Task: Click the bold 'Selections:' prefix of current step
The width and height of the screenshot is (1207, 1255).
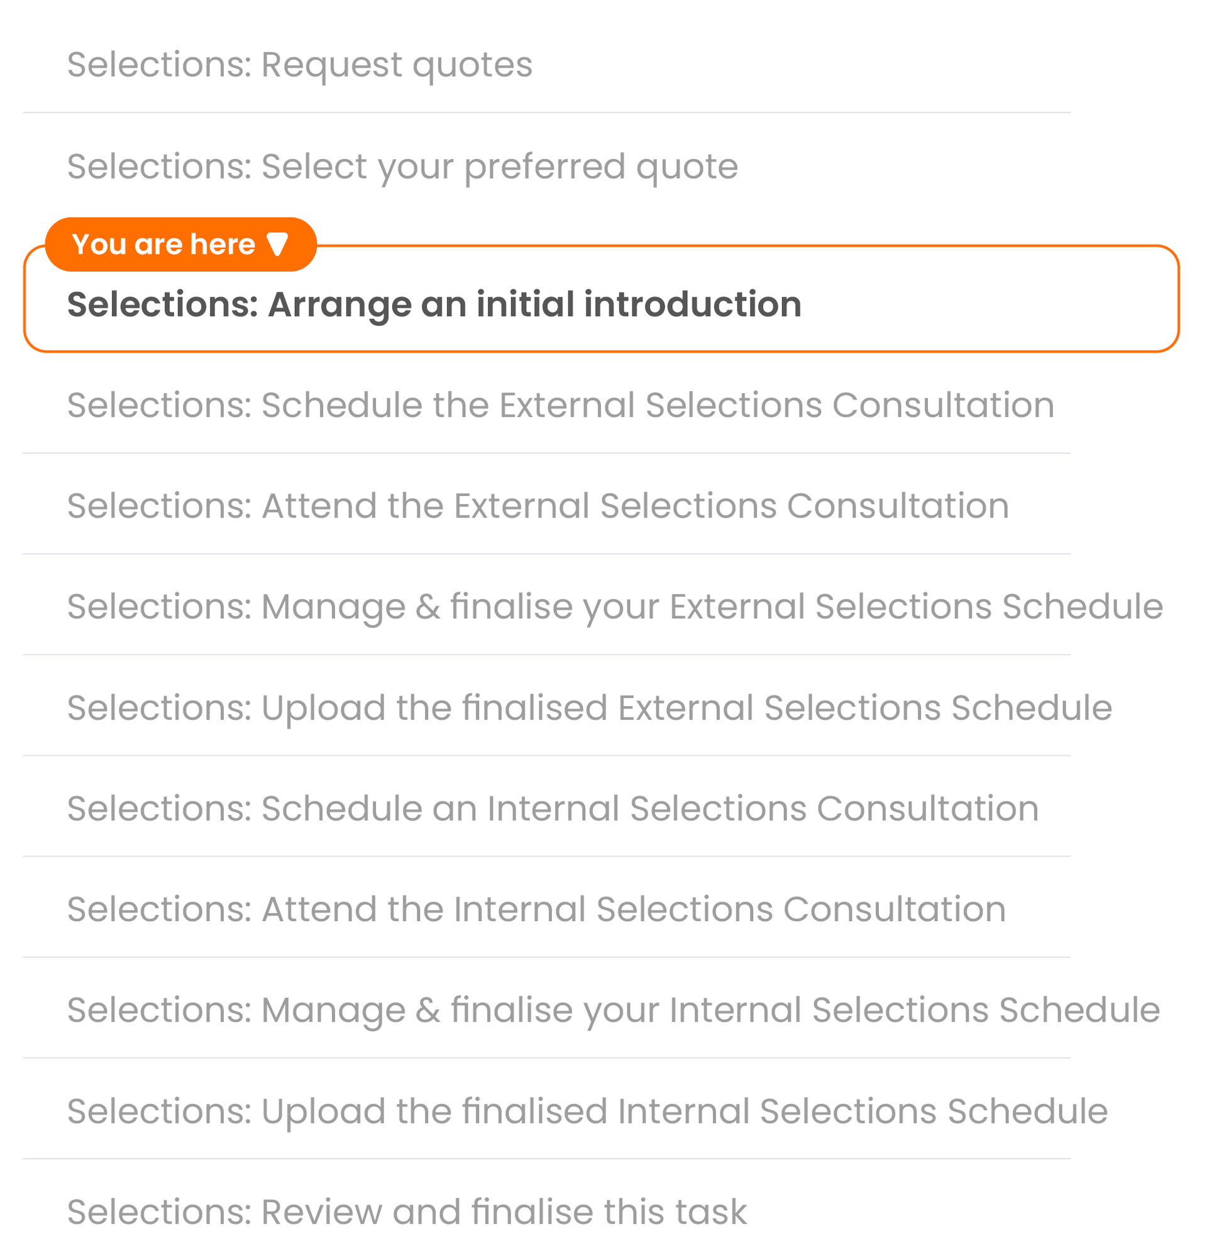Action: click(x=162, y=304)
